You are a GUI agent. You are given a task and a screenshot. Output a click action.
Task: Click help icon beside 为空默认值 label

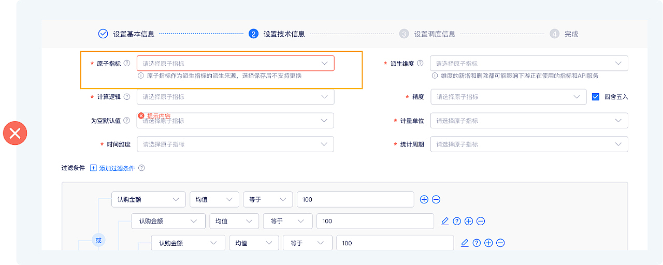coord(127,120)
